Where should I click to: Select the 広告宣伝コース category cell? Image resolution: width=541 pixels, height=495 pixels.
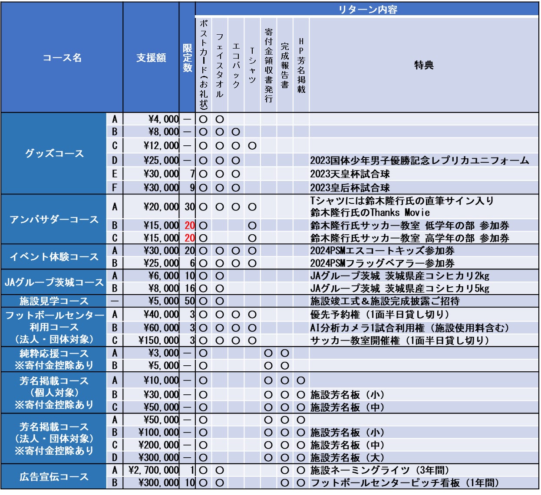54,477
